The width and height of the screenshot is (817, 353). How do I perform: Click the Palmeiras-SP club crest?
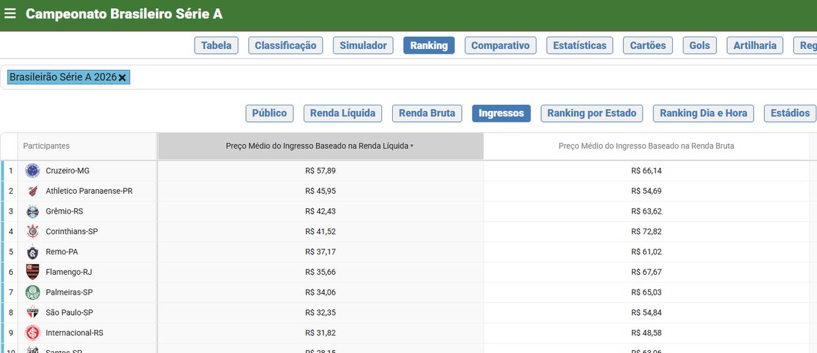coord(32,292)
